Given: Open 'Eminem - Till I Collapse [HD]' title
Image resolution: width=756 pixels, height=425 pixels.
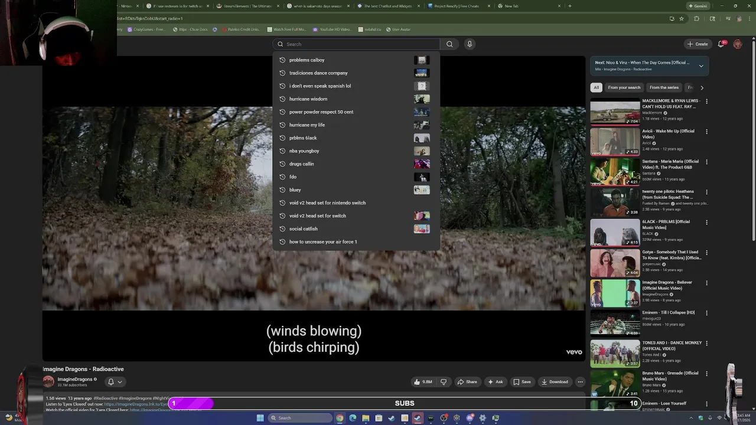Looking at the screenshot, I should point(669,312).
